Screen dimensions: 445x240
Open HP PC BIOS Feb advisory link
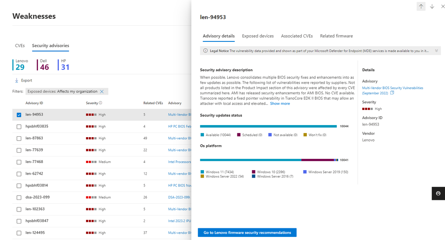180,126
